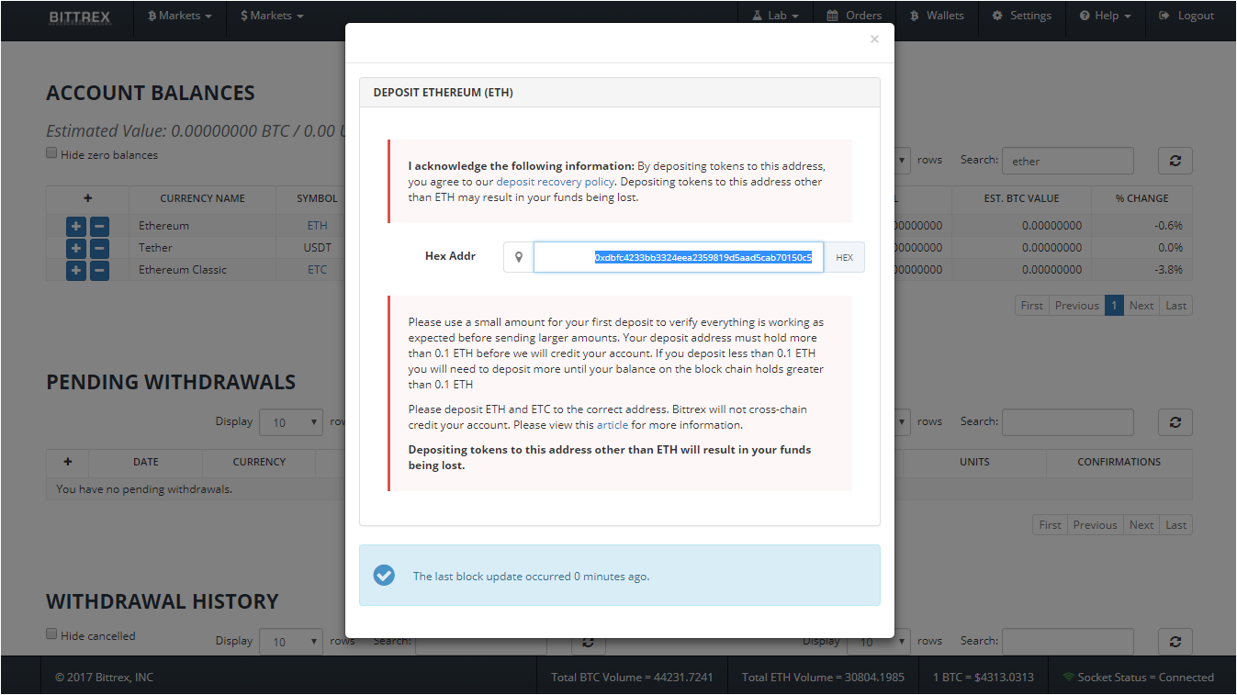Click minus withdraw button for Ethereum row

[x=99, y=226]
